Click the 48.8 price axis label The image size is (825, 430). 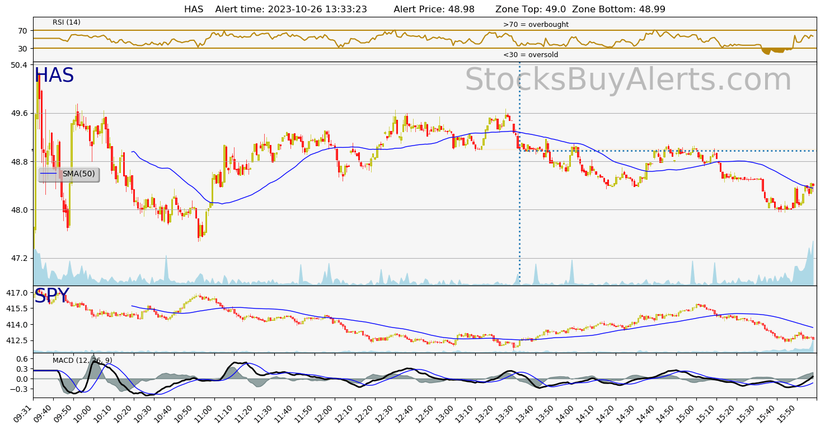click(x=18, y=162)
